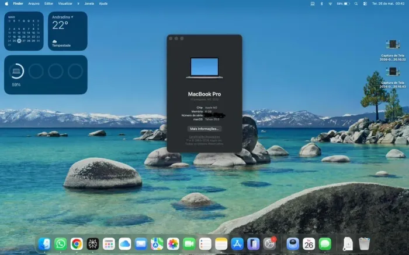This screenshot has width=409, height=255.
Task: Open the Editar menu
Action: click(48, 3)
